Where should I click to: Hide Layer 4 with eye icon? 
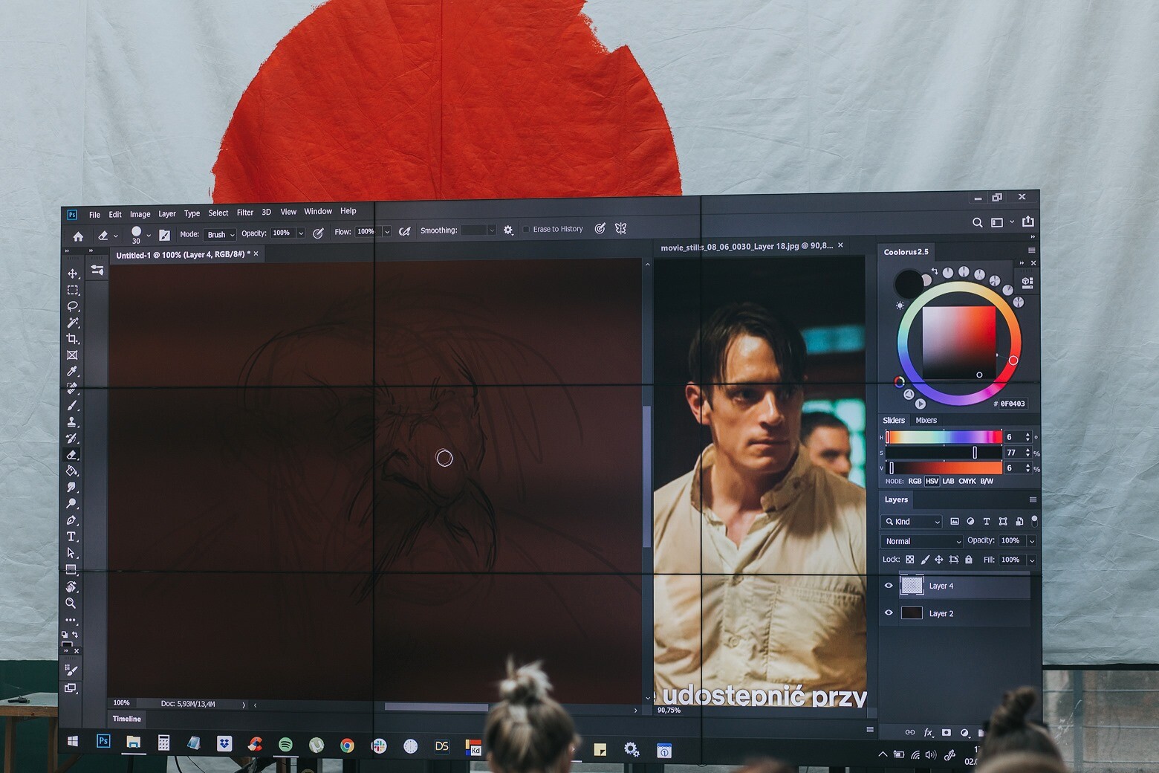point(889,586)
